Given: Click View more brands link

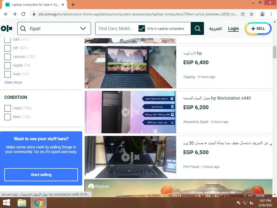Looking at the screenshot, I should tap(13, 82).
